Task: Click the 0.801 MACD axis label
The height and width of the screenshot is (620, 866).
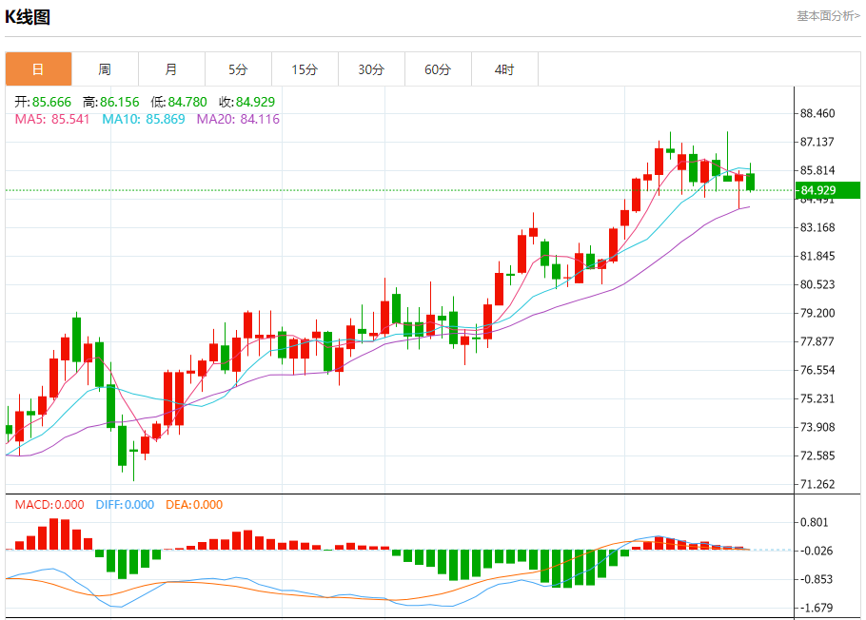Action: 814,522
